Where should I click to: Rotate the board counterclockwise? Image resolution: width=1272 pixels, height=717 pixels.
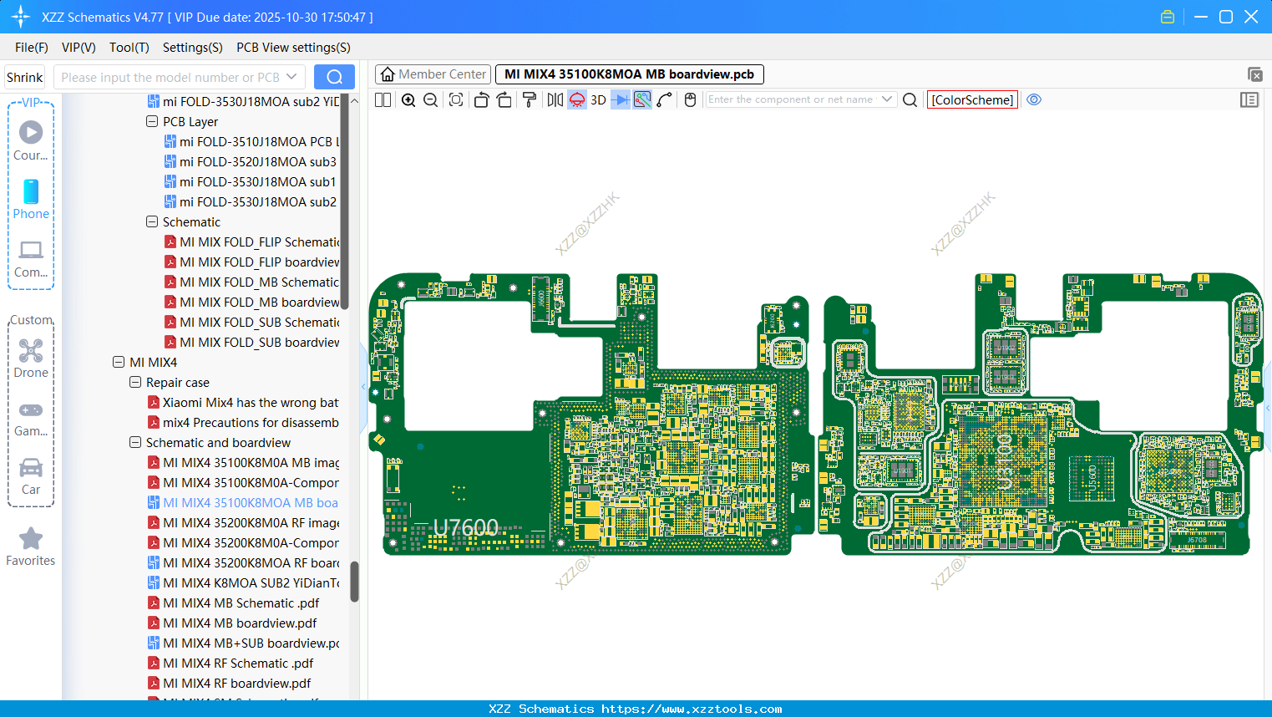pos(481,100)
